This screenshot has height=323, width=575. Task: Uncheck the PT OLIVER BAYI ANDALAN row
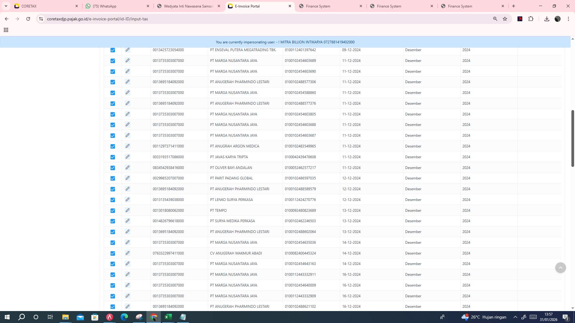(113, 168)
